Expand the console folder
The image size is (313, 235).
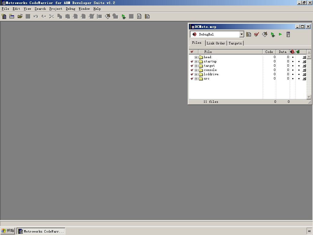(196, 70)
